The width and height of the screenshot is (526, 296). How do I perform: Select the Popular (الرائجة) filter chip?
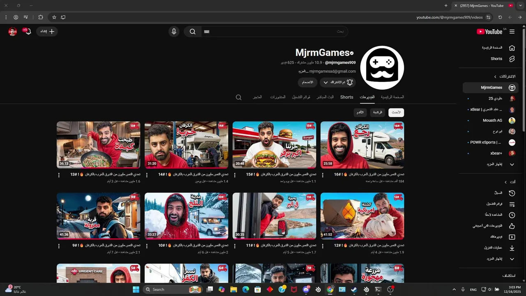click(x=378, y=112)
